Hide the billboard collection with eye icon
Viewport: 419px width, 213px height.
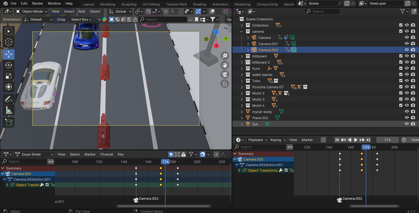407,56
